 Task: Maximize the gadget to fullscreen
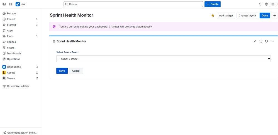261,41
